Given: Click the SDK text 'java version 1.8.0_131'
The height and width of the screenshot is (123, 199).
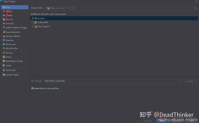Looking at the screenshot, I should pos(65,8).
